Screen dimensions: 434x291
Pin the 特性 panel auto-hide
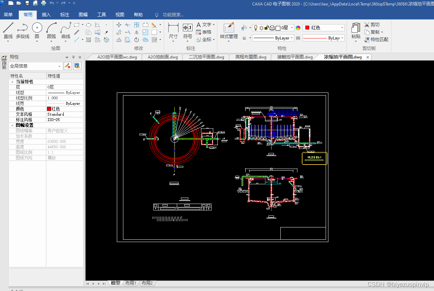[73, 57]
